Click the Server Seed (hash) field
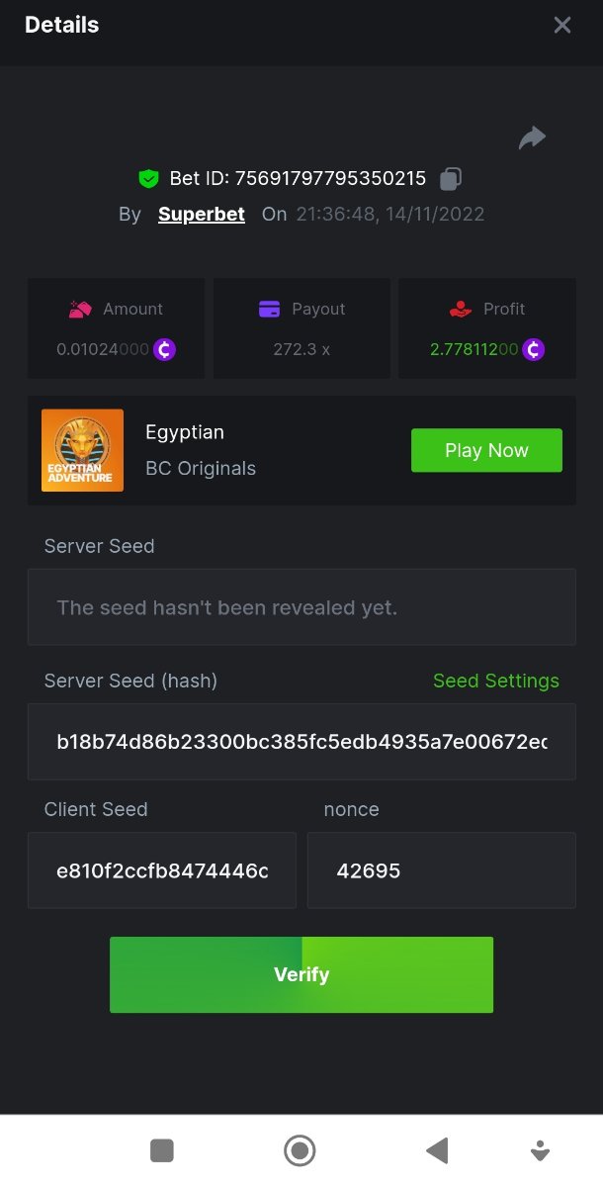 pyautogui.click(x=301, y=742)
